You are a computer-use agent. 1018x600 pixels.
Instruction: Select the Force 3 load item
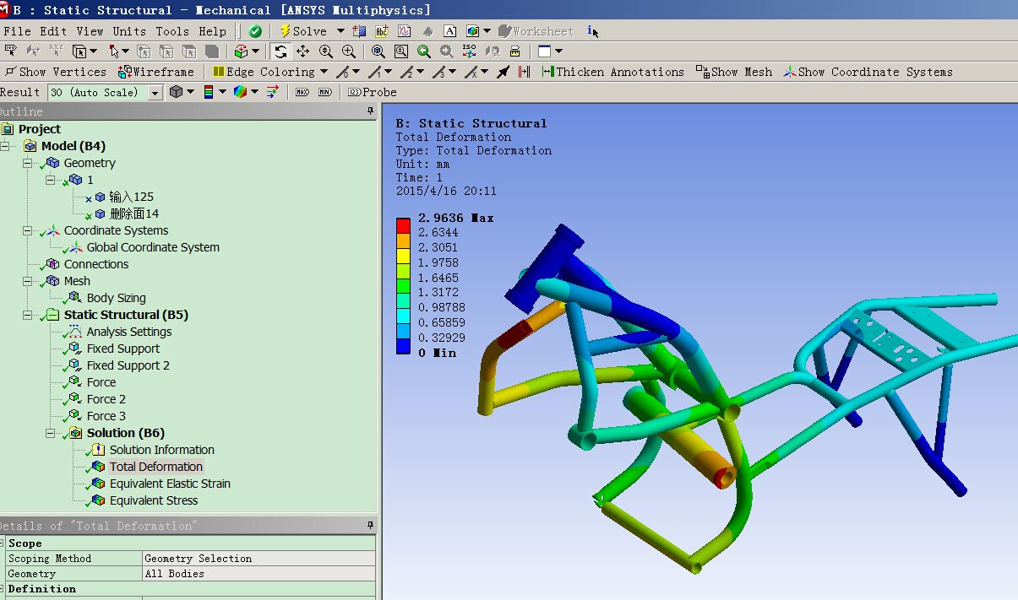pos(106,416)
